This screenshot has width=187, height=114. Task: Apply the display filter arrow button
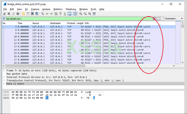coord(158,19)
